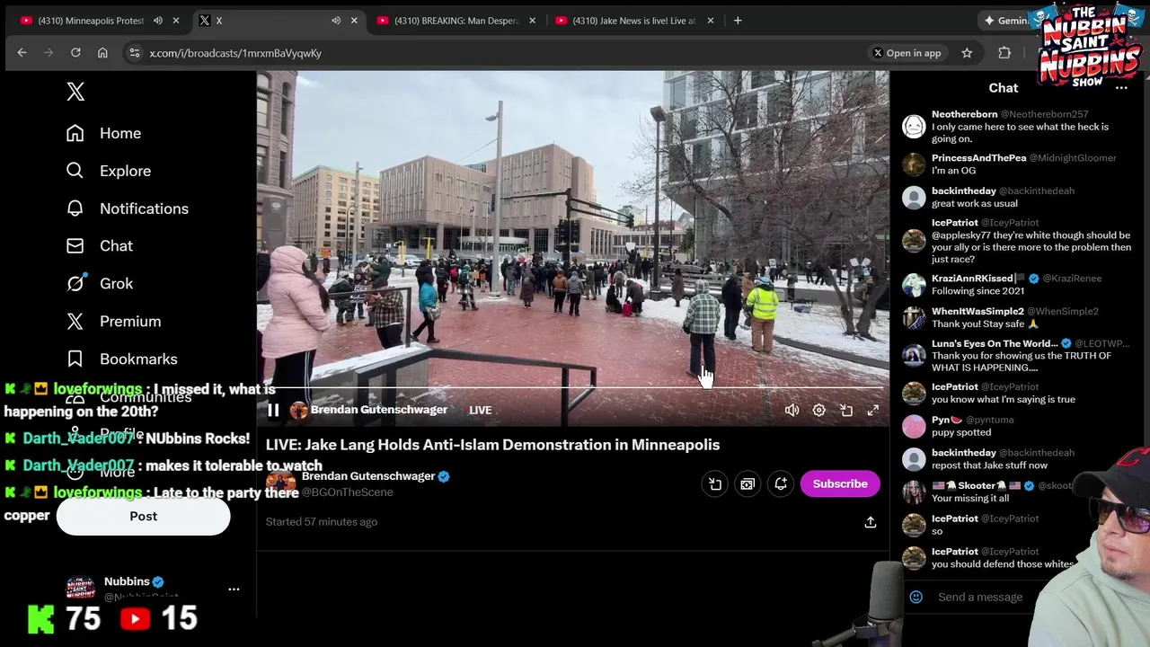This screenshot has height=647, width=1150.
Task: Mute the Minneapolis Protest tab audio
Action: (x=158, y=21)
